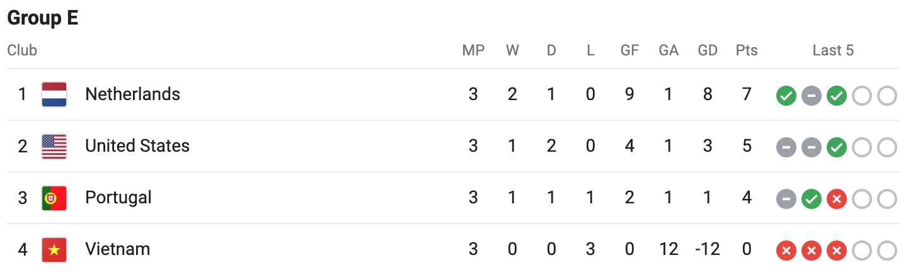The height and width of the screenshot is (277, 913).
Task: Click United States' first gray draw icon
Action: point(786,148)
